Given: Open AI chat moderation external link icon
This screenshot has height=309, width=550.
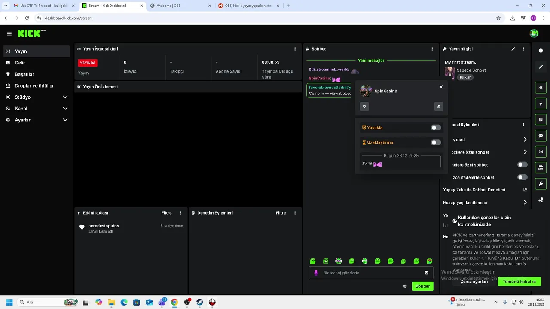Looking at the screenshot, I should [x=525, y=190].
